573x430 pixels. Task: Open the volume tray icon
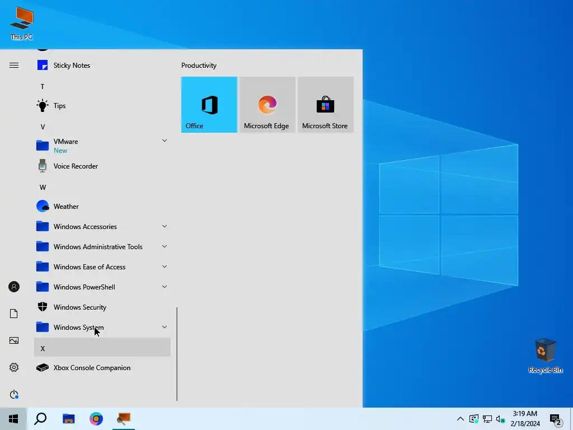[x=500, y=419]
